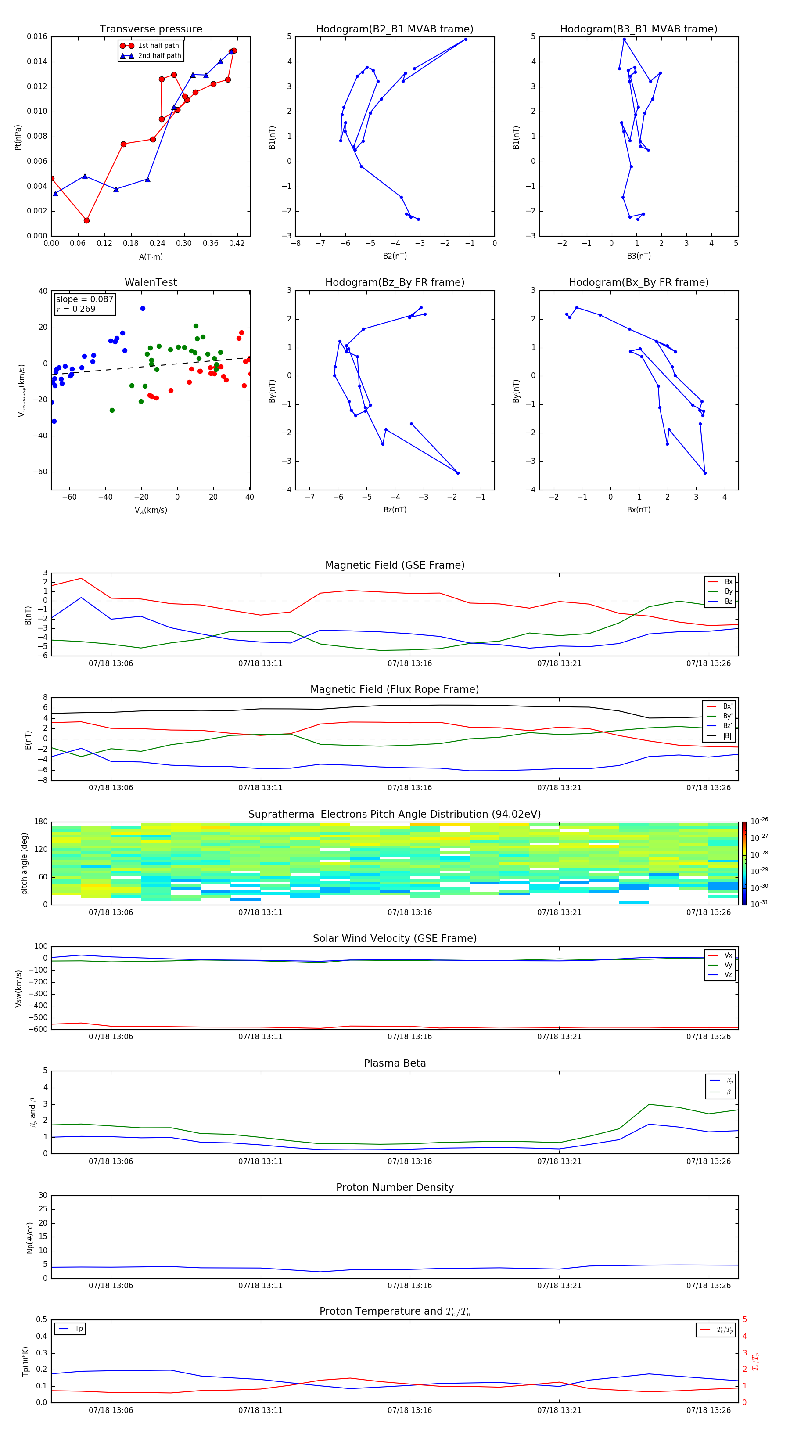Click the 'Hodogram(Bx_By FR frame)' title
This screenshot has width=790, height=1449.
coord(639,282)
